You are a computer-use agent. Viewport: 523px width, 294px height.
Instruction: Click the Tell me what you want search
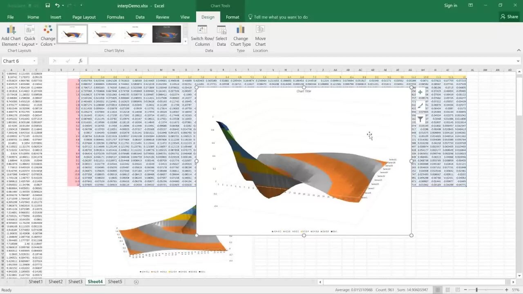pyautogui.click(x=278, y=17)
